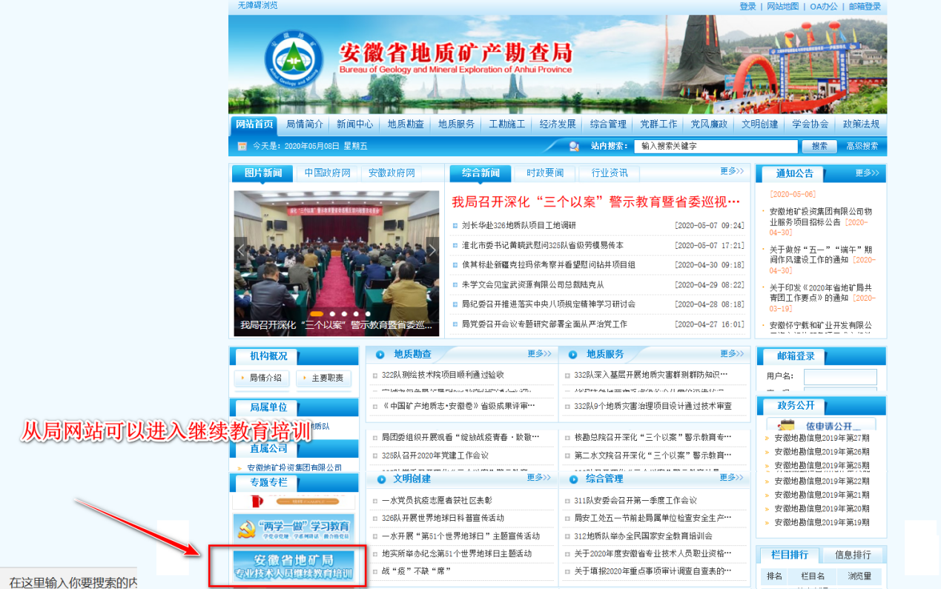Select 工勘施工 from the navigation bar
941x589 pixels.
[x=507, y=124]
